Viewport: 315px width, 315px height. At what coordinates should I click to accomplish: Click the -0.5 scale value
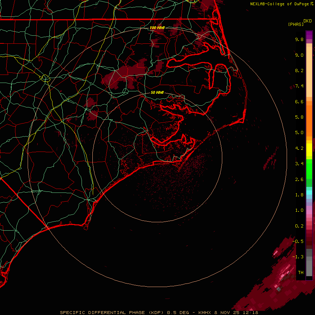pos(298,241)
